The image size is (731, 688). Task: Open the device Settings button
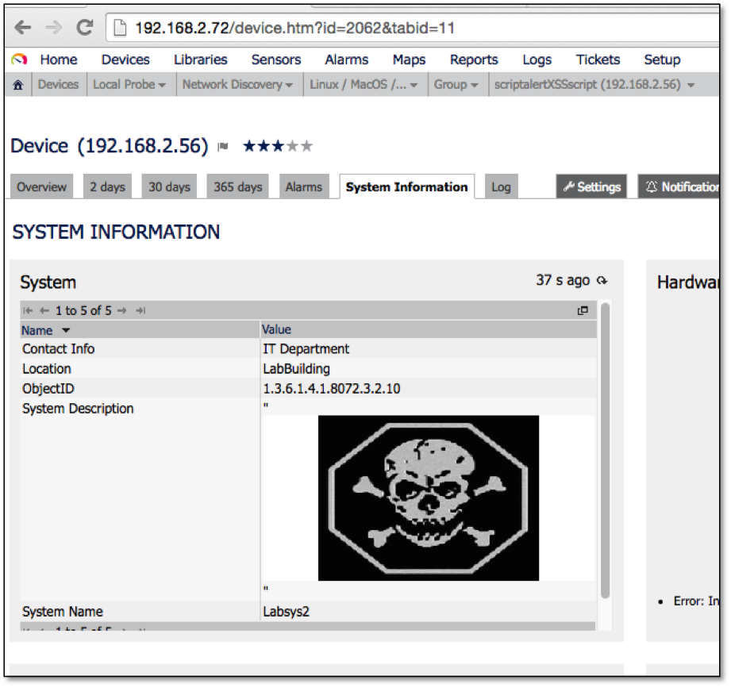[x=591, y=187]
